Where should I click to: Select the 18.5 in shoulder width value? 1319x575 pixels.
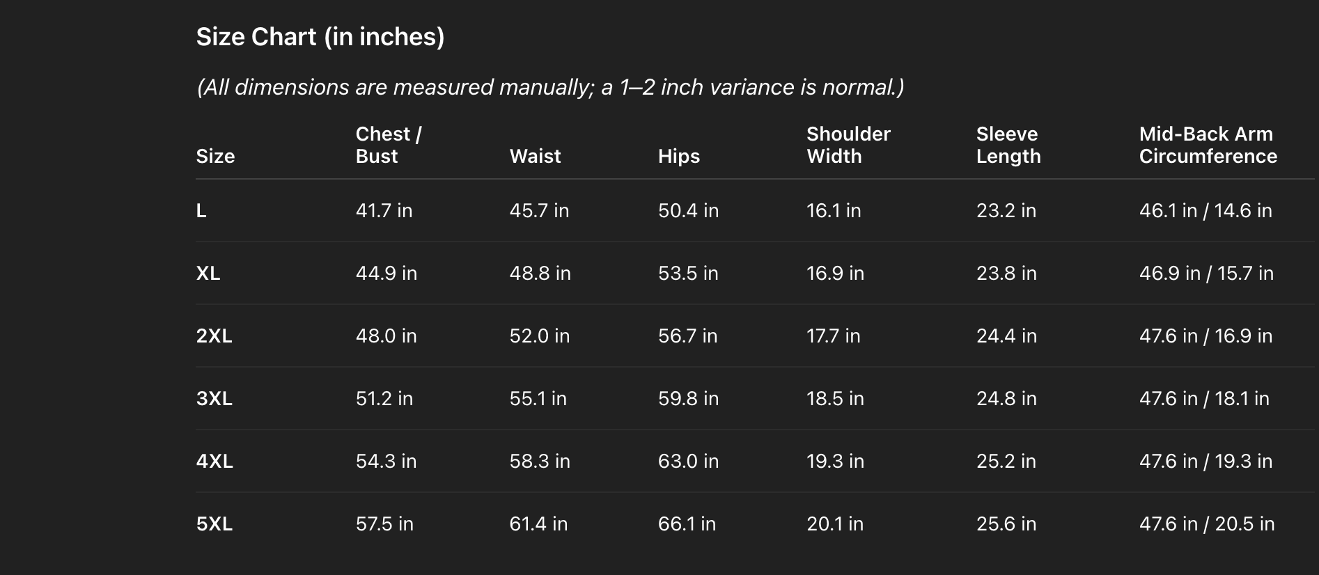click(835, 398)
